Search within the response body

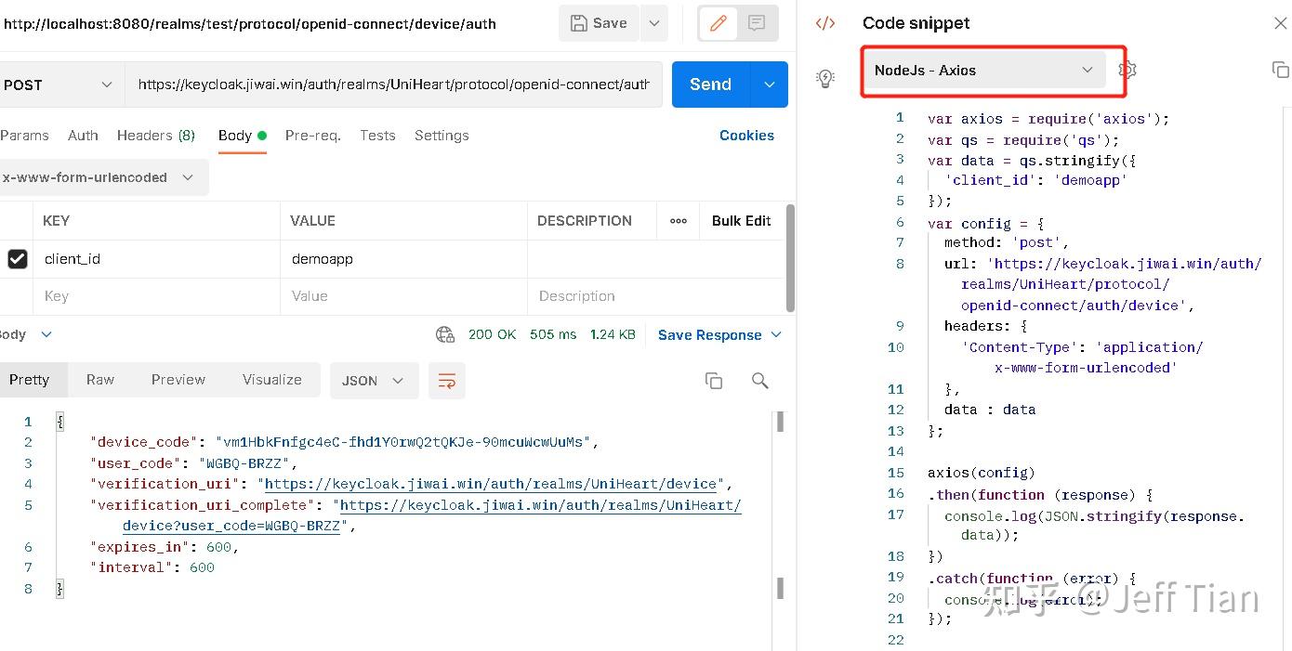click(759, 381)
